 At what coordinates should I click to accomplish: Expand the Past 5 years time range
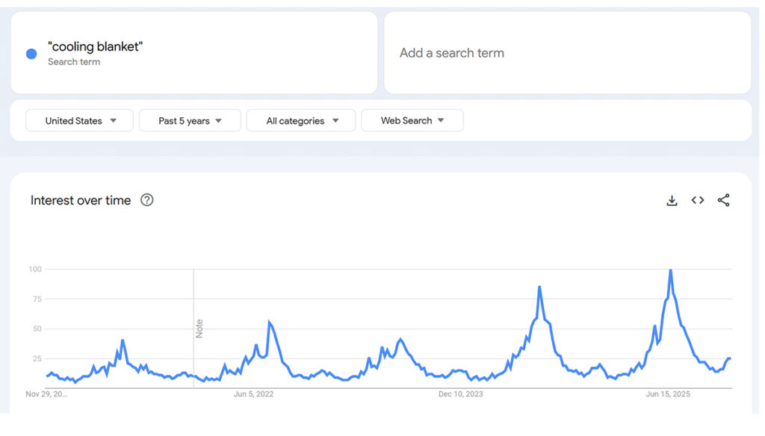190,120
